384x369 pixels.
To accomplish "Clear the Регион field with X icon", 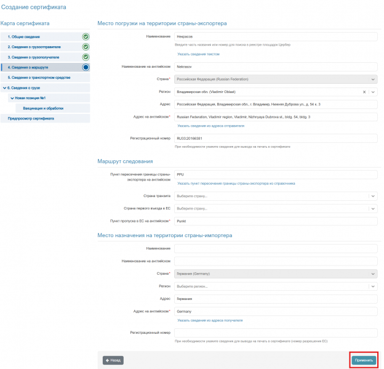I will [364, 92].
